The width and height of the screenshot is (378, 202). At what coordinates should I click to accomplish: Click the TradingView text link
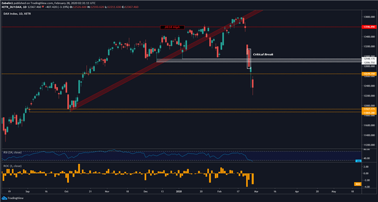tap(16, 198)
